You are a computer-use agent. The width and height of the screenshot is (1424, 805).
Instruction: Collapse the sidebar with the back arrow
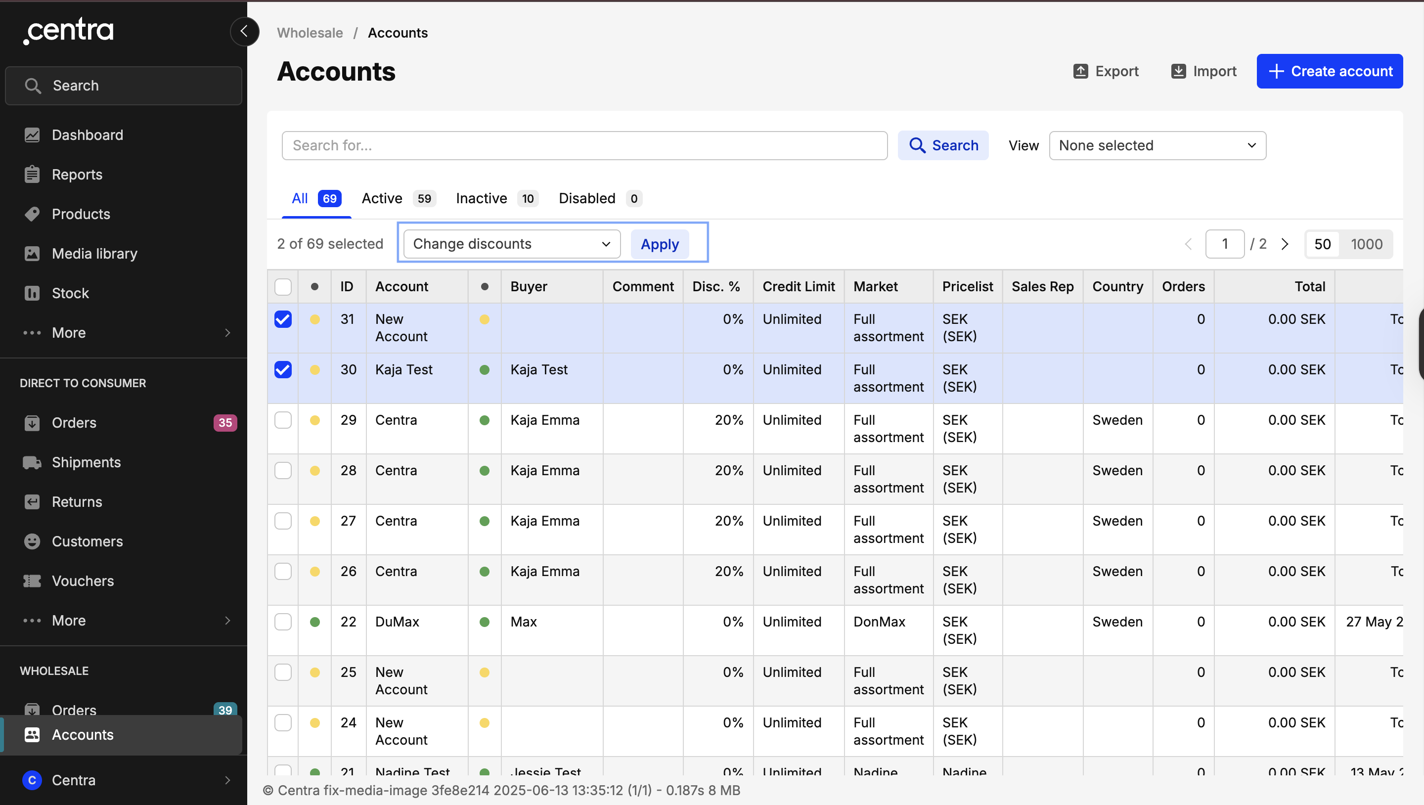click(x=244, y=32)
